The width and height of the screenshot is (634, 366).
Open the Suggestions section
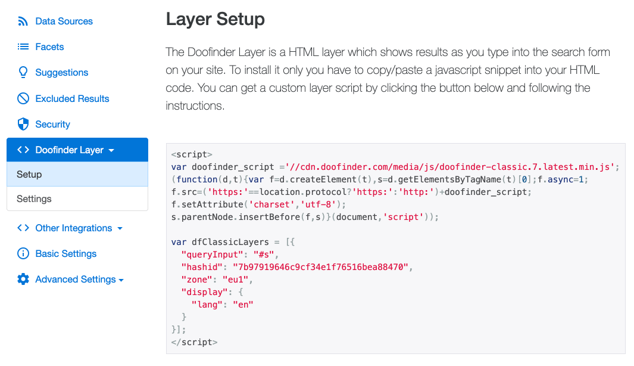point(61,73)
